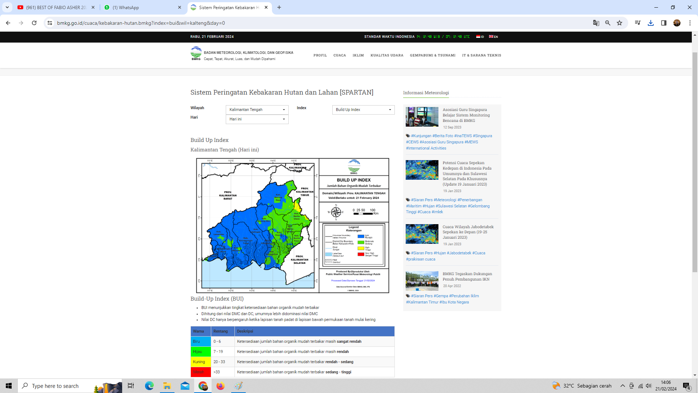Open the IT & SARANA TEKNIS menu
Image resolution: width=698 pixels, height=393 pixels.
point(482,55)
